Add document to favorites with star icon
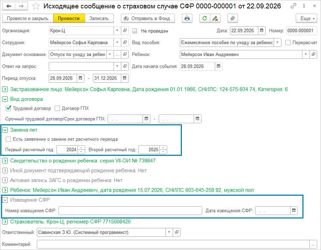The height and width of the screenshot is (250, 321). click(x=36, y=6)
